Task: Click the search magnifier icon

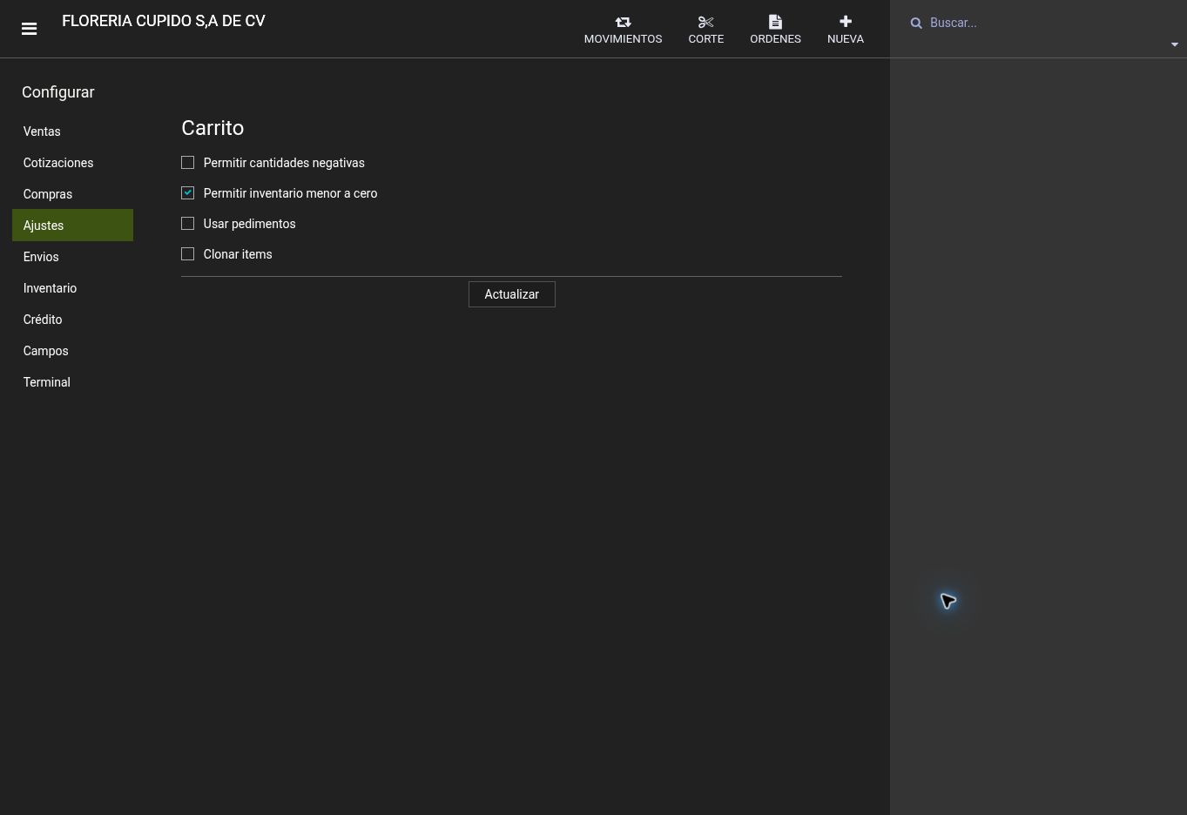Action: [916, 24]
